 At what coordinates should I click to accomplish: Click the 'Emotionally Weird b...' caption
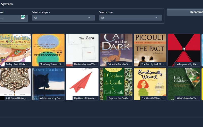(153, 98)
